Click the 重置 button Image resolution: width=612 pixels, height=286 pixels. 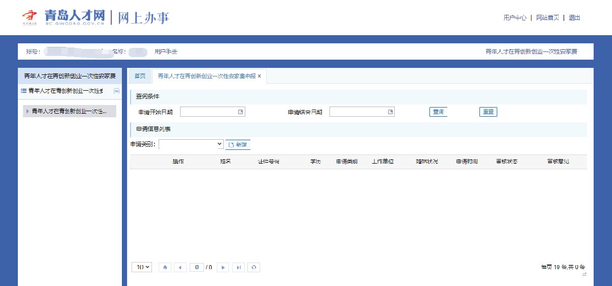coord(488,112)
